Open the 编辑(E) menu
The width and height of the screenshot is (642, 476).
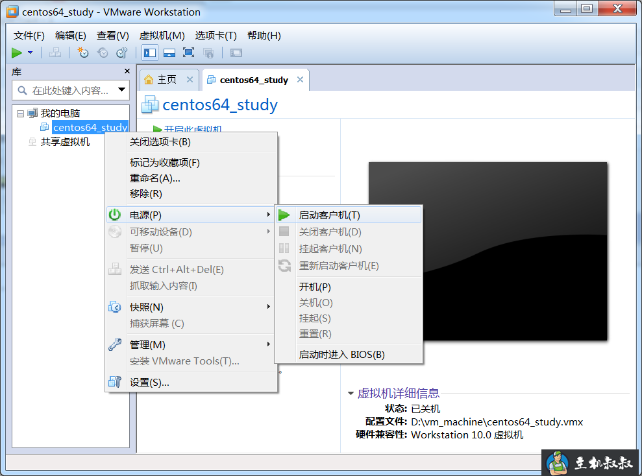click(x=70, y=36)
